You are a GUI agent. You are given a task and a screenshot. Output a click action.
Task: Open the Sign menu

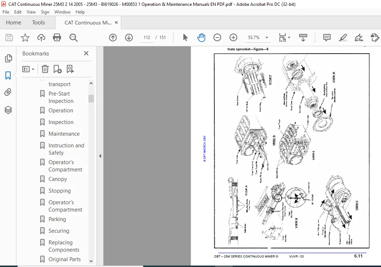coord(45,12)
